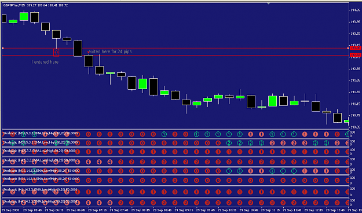Viewport: 362px width, 213px height.
Task: Click the '29 Sep 07:15' time axis label
Action: (x=97, y=210)
